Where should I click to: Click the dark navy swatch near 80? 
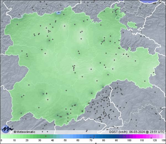click(103, 136)
